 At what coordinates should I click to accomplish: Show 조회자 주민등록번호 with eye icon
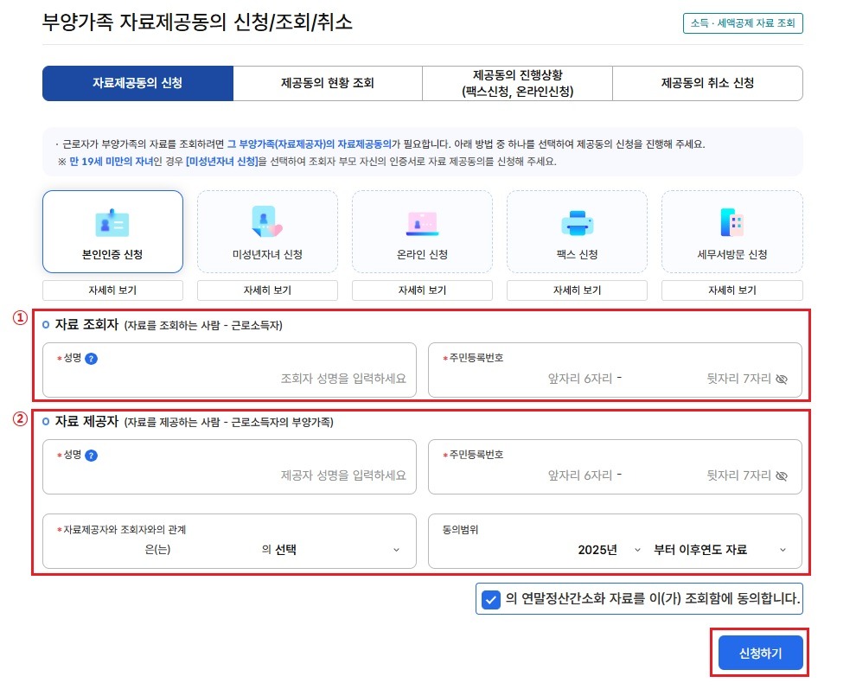(x=782, y=379)
